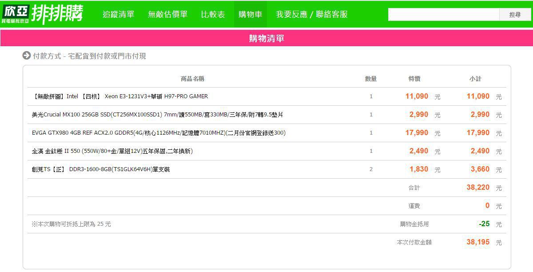Click the 38,220 total amount
Screen dimensions: 533x272
coord(478,187)
